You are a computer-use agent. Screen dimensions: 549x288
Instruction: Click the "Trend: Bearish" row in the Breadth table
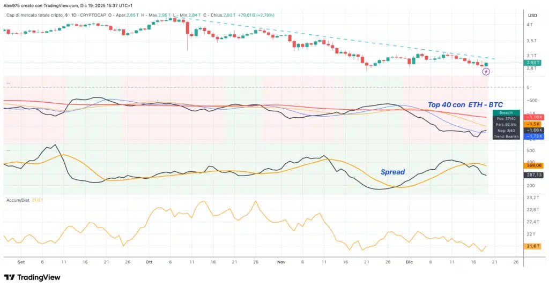point(506,137)
